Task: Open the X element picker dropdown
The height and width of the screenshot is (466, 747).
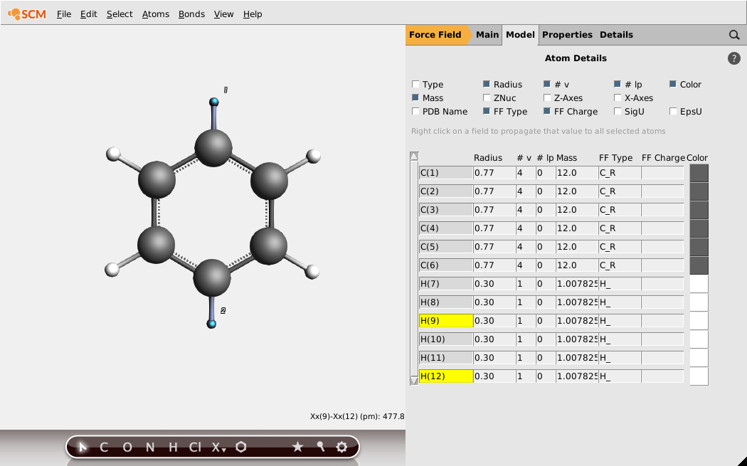Action: click(x=219, y=447)
